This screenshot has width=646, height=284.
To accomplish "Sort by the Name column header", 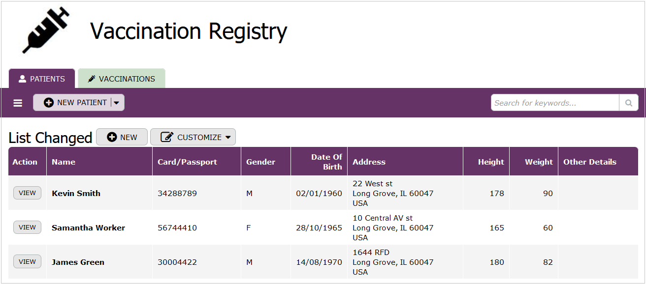I will (x=64, y=162).
